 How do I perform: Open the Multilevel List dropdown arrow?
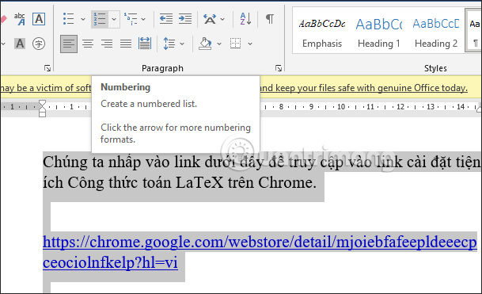click(x=143, y=19)
